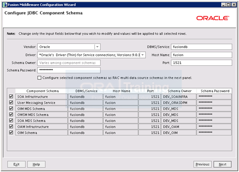
Task: Click the host name cell in SOA MDS Schema row
Action: coord(121,121)
